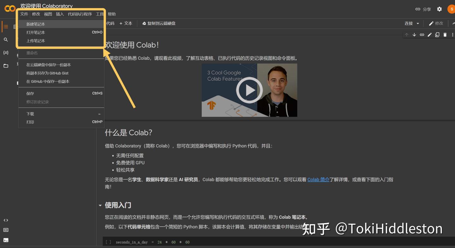Mirror cell in tab icon
The height and width of the screenshot is (248, 455).
pyautogui.click(x=437, y=35)
